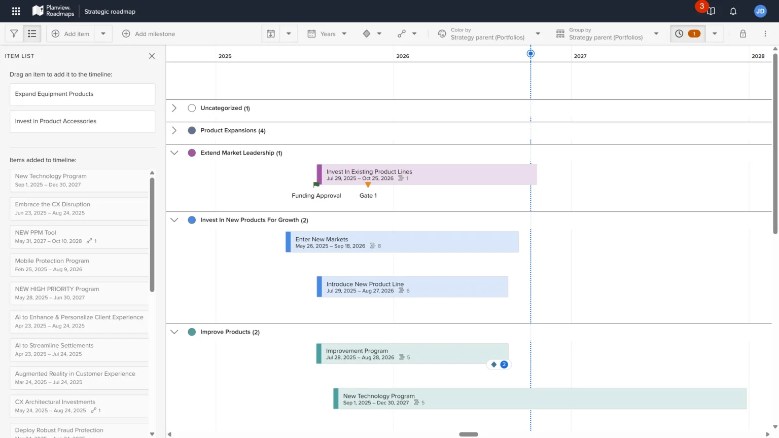Open the three-dot more options menu
779x438 pixels.
tap(765, 33)
